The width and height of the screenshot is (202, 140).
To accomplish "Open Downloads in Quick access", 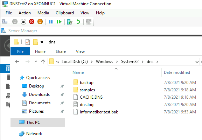I will (x=39, y=94).
